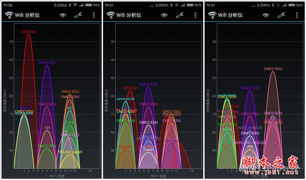306x180 pixels.
Task: Tap the eye view icon in right phone screen
Action: point(266,15)
